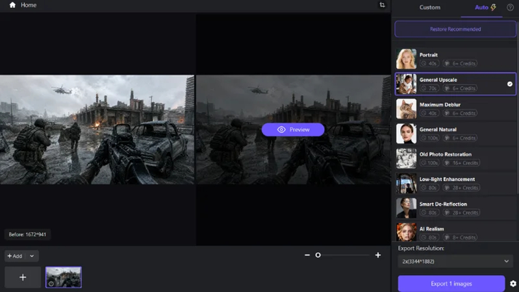Click the Restore Recommended button
Screen dimensions: 519x292
coord(455,29)
